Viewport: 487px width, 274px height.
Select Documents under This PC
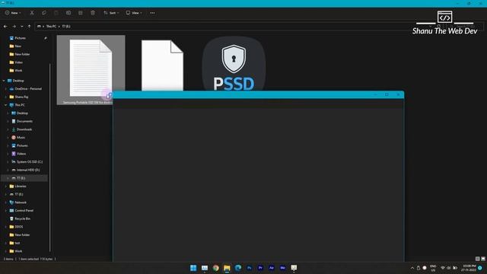coord(24,121)
